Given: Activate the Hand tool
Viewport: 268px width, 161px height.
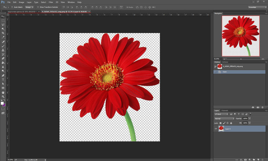Looking at the screenshot, I should click(3, 92).
